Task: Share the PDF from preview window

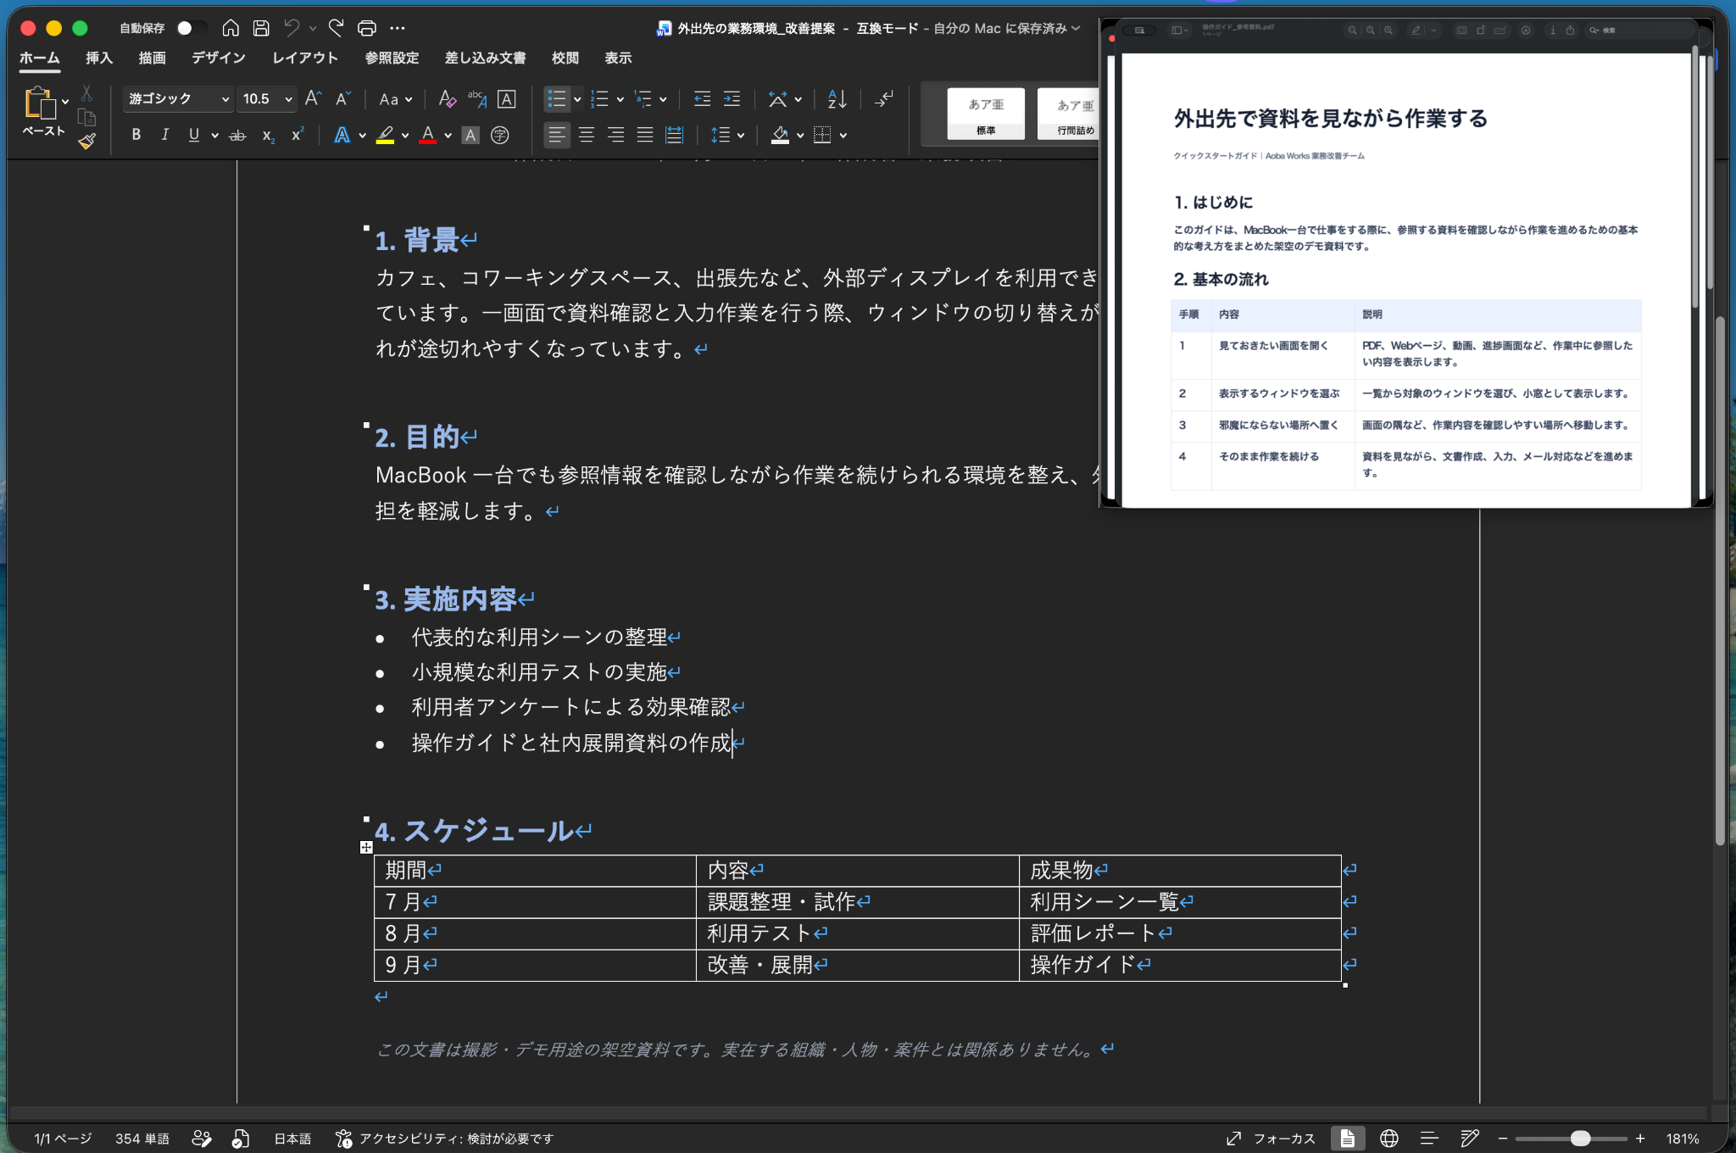Action: (1570, 31)
